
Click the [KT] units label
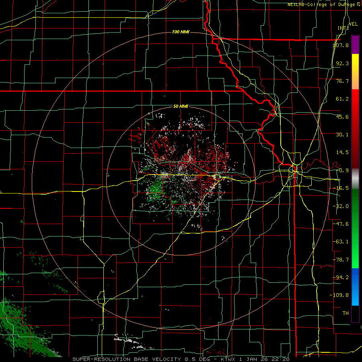(x=343, y=28)
